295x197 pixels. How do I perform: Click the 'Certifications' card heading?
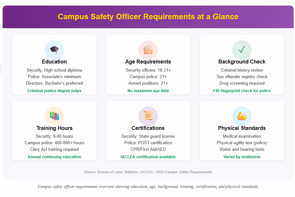[x=148, y=128]
